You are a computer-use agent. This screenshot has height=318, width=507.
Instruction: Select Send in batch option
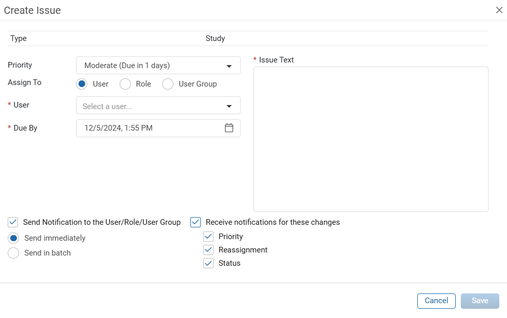(13, 253)
